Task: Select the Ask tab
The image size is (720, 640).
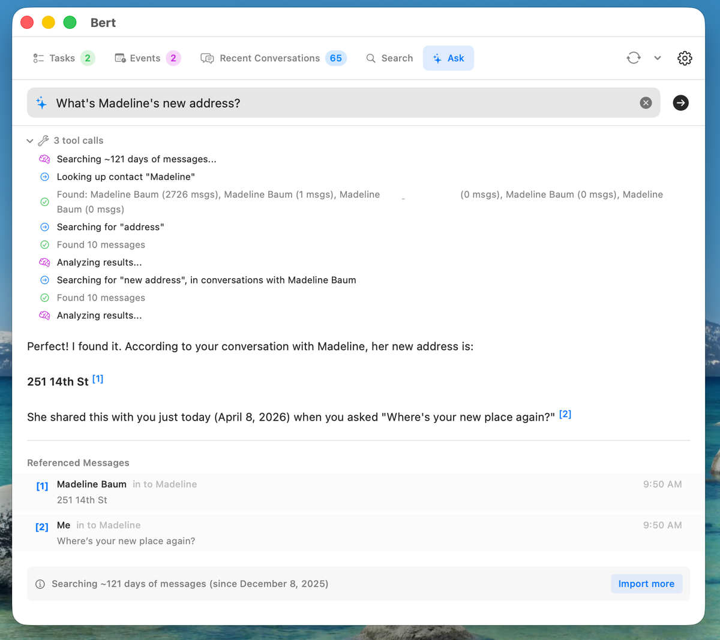Action: point(448,58)
